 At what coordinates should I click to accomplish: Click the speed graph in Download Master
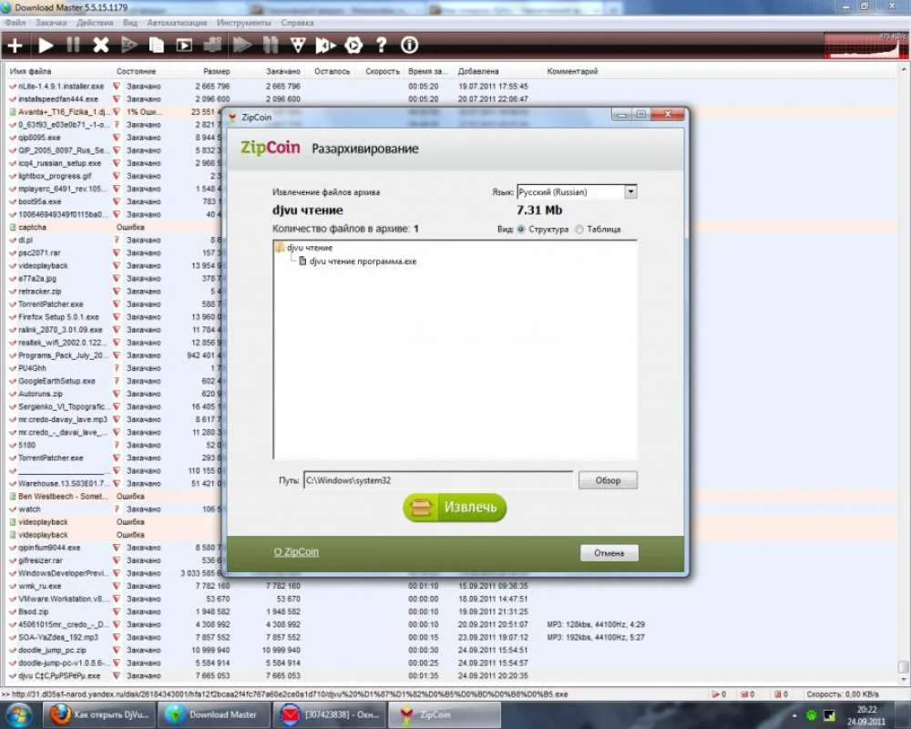click(x=865, y=46)
